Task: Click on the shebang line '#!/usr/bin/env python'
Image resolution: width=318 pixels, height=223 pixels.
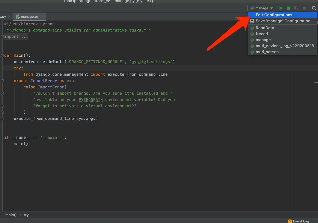Action: point(29,24)
